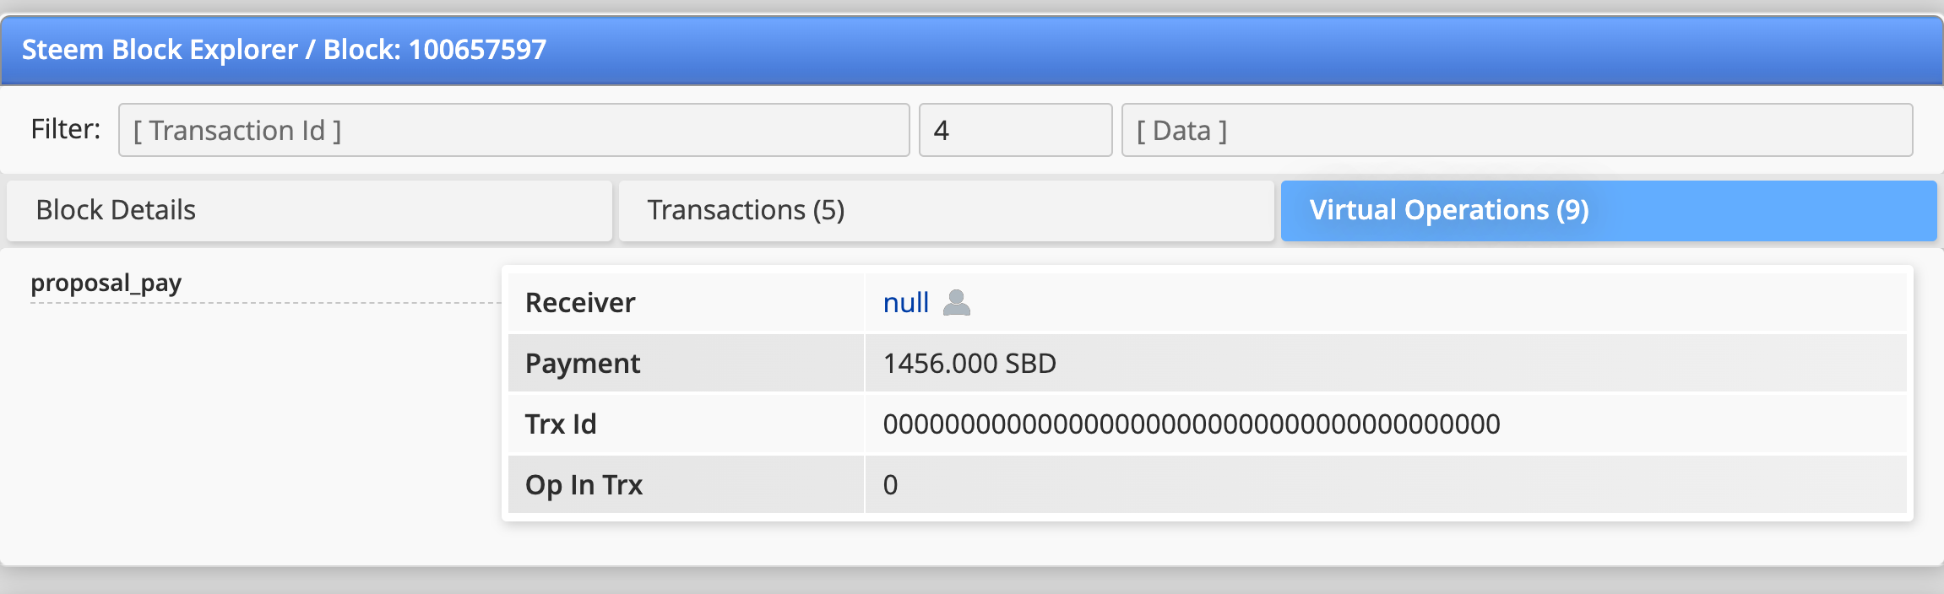
Task: Click the proposal_pay operation label
Action: (106, 283)
